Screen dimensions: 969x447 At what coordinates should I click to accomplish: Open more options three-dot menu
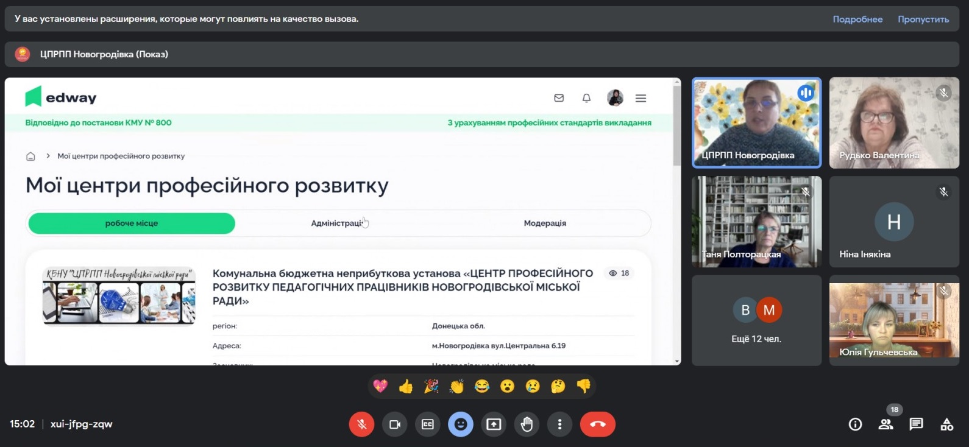559,424
